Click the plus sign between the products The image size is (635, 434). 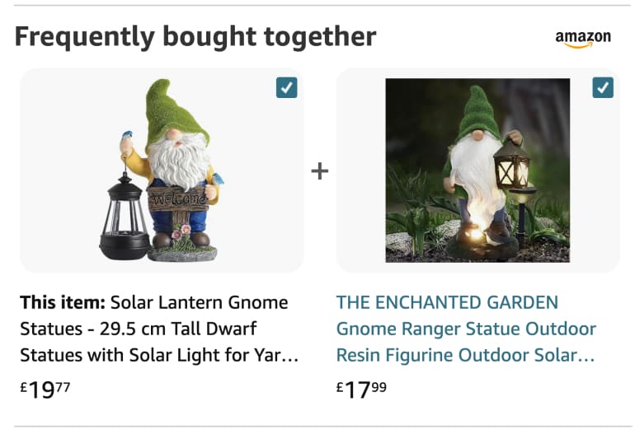tap(320, 170)
